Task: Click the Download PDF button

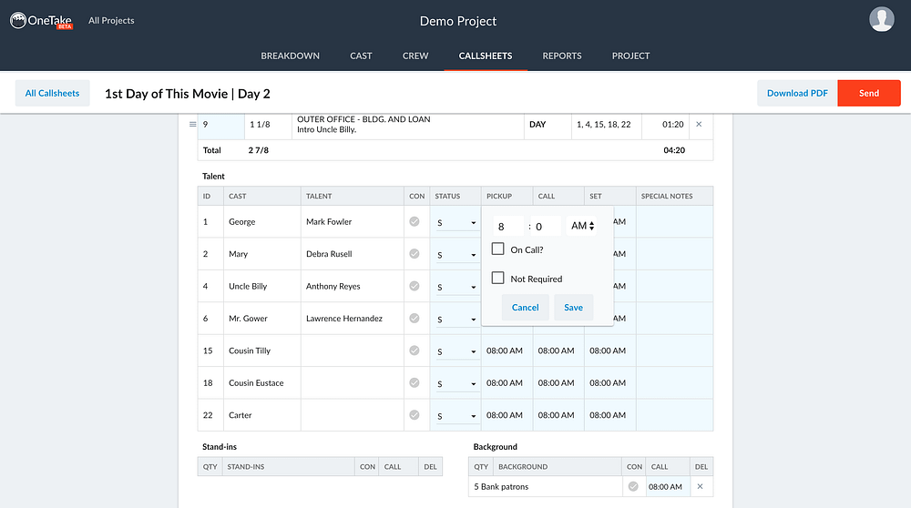Action: pos(797,93)
